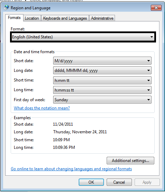Screen dimensions: 165x192
Task: Open the Long time h:mm:ss tt dropdown
Action: (102, 90)
